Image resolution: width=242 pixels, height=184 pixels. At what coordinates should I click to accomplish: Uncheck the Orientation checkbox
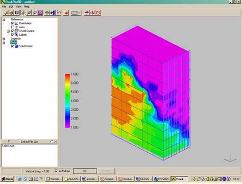[12, 23]
